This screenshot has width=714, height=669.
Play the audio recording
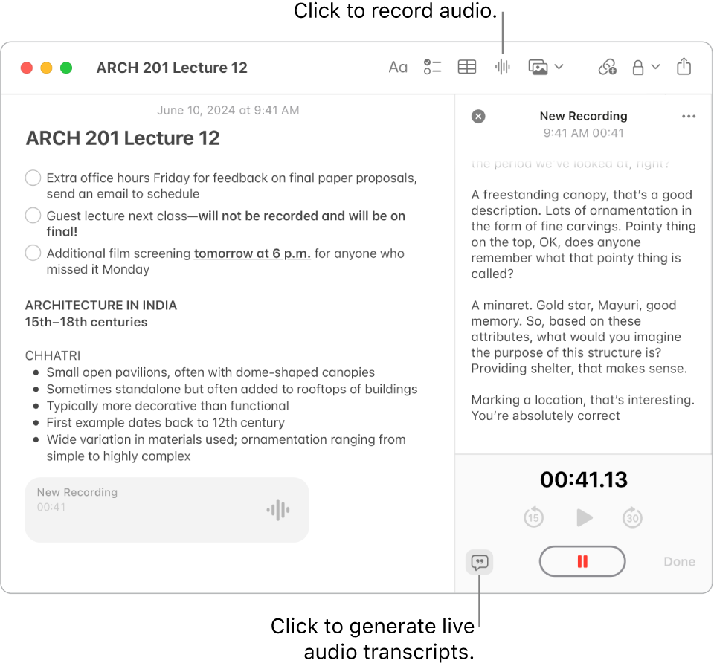click(584, 517)
